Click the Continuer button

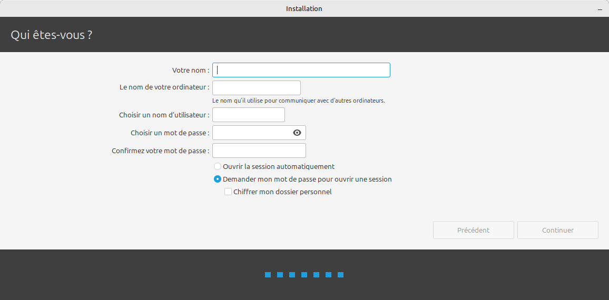pyautogui.click(x=558, y=230)
